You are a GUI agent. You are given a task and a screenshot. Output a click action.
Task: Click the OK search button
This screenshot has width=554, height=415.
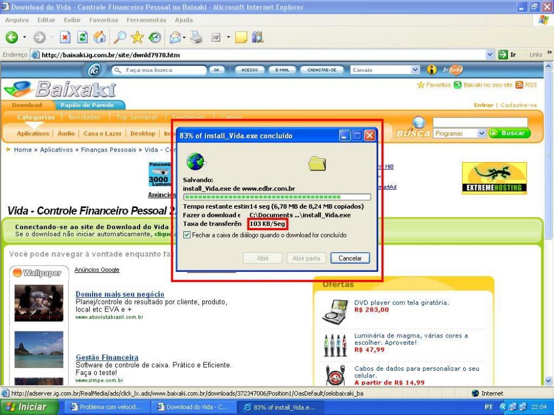217,70
